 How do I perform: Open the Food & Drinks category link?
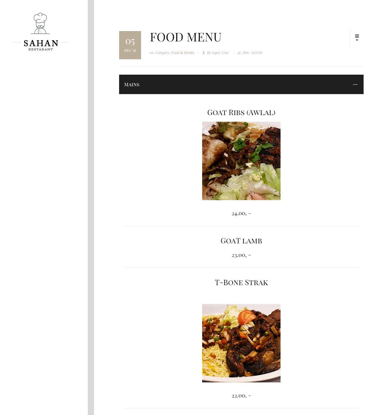183,53
